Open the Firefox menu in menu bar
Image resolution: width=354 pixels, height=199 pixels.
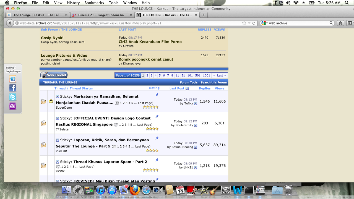[20, 3]
